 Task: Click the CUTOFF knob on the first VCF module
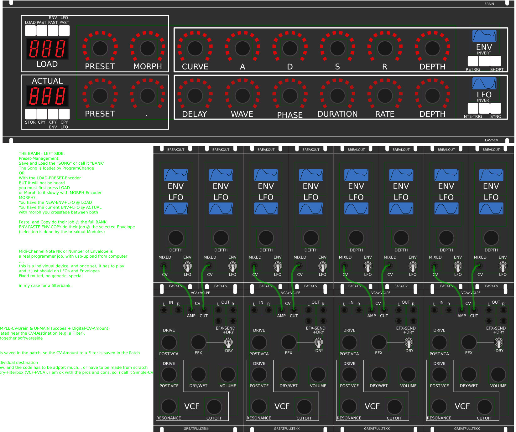click(x=214, y=407)
